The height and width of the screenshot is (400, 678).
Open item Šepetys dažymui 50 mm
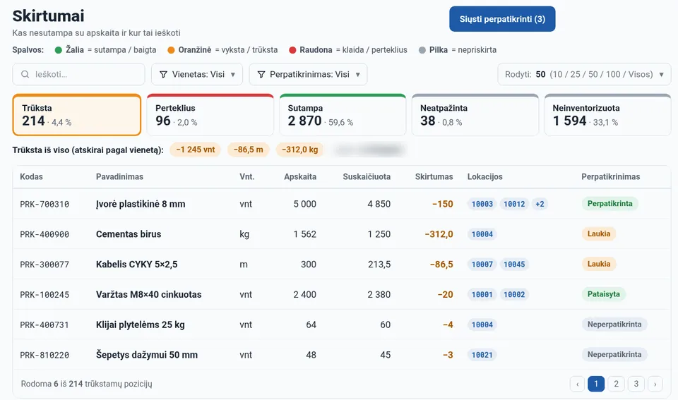pyautogui.click(x=147, y=355)
